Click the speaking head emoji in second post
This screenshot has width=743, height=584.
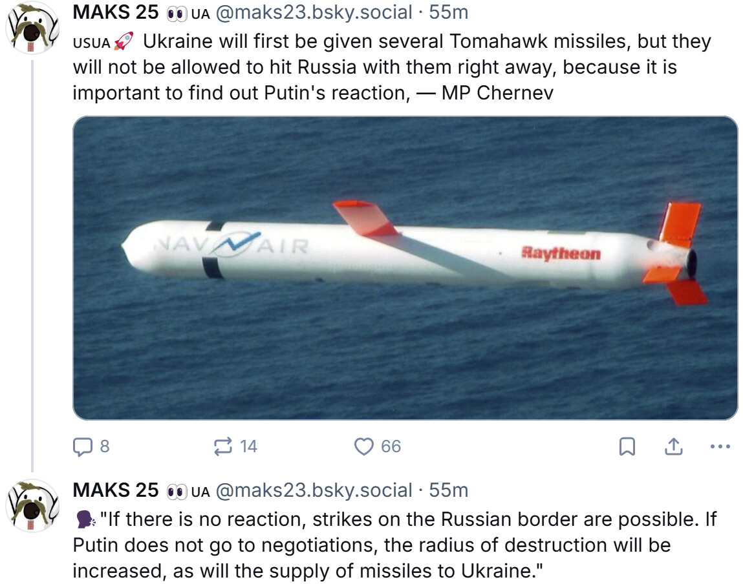pyautogui.click(x=84, y=520)
